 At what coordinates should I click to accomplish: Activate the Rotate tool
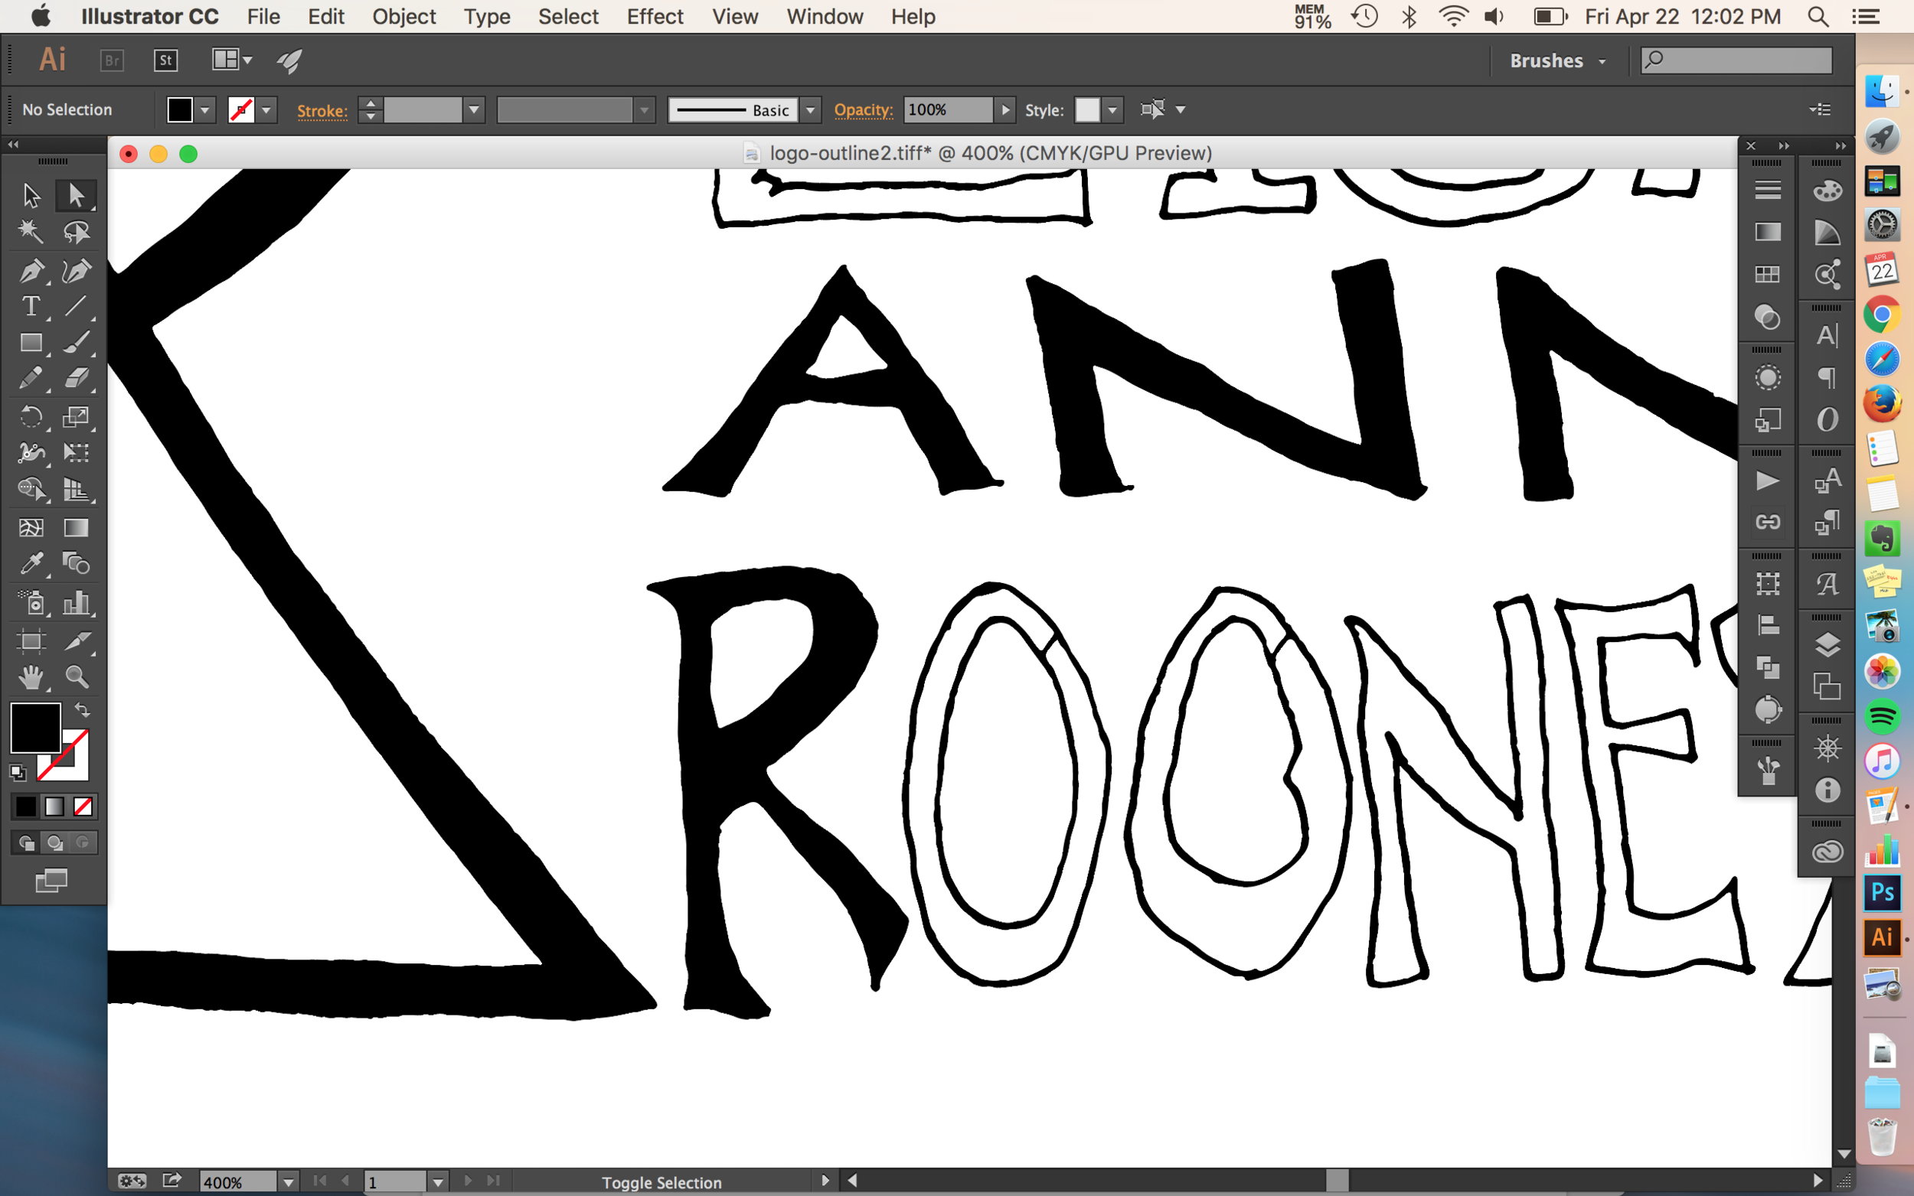[31, 417]
